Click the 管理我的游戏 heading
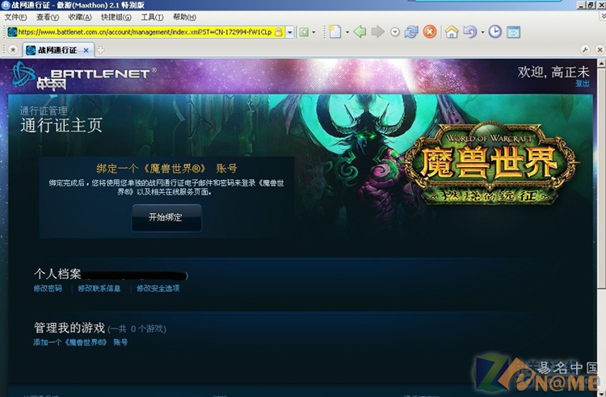 click(69, 328)
